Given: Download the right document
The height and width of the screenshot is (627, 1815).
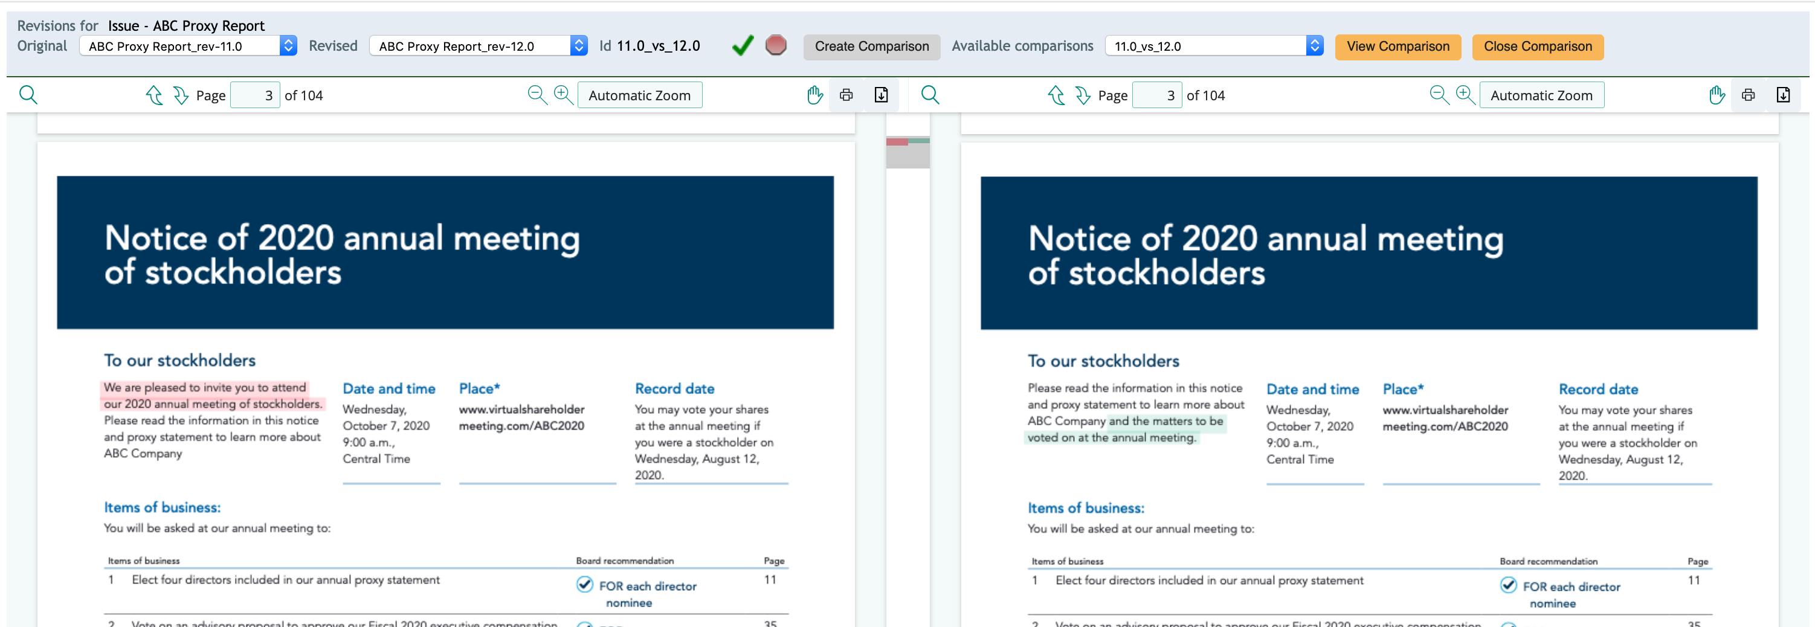Looking at the screenshot, I should point(1782,95).
